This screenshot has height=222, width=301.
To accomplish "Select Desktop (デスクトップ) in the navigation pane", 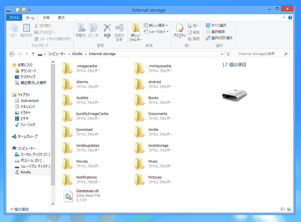I will pos(25,77).
